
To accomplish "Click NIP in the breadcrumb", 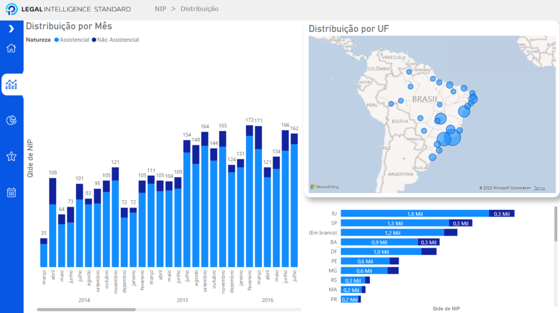I will [160, 9].
